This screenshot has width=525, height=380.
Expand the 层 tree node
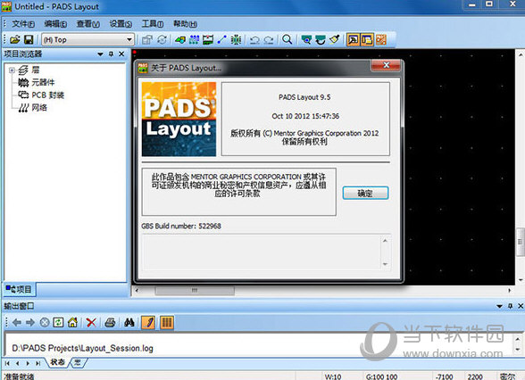[x=12, y=70]
